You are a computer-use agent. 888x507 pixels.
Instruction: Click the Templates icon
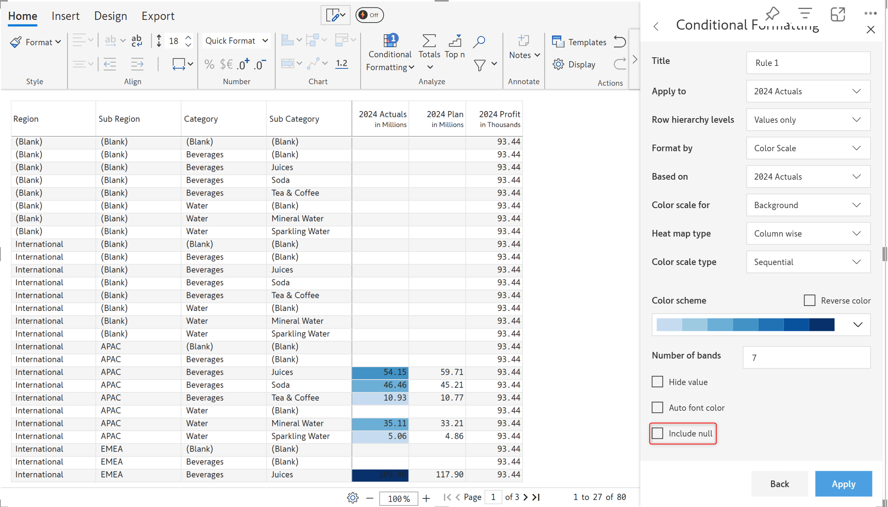[558, 42]
